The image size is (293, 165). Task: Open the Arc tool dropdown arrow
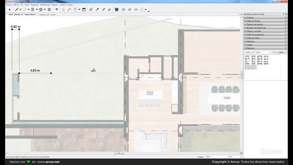[28, 10]
